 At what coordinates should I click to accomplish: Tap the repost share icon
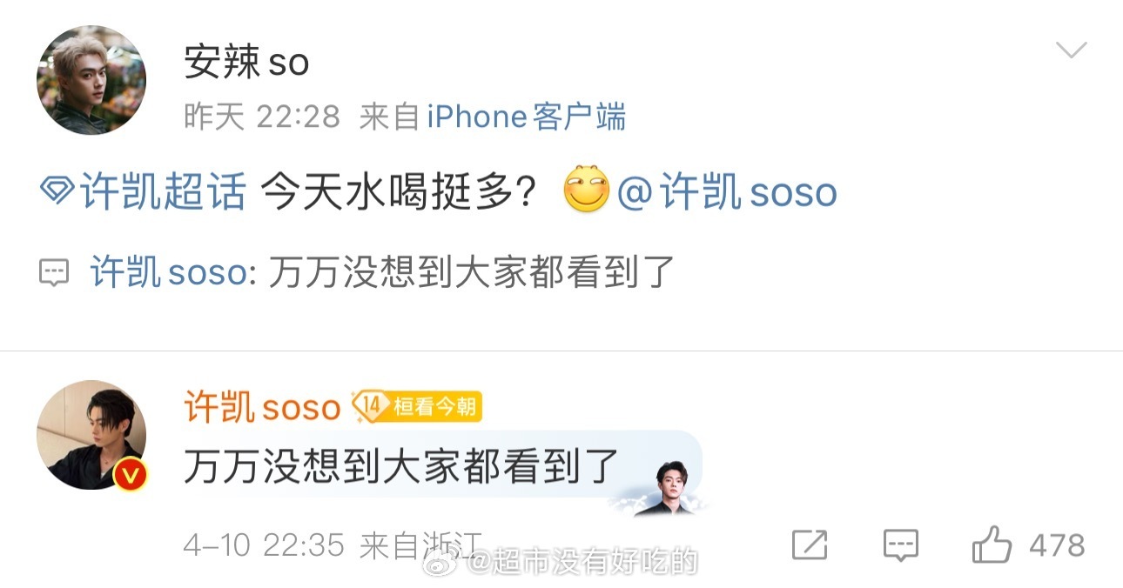[x=810, y=545]
